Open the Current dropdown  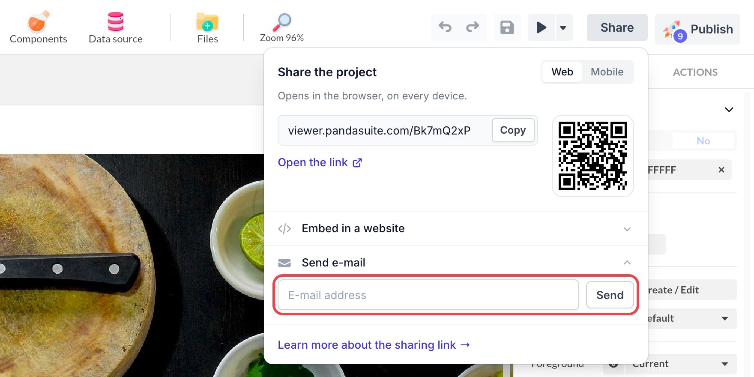click(682, 364)
